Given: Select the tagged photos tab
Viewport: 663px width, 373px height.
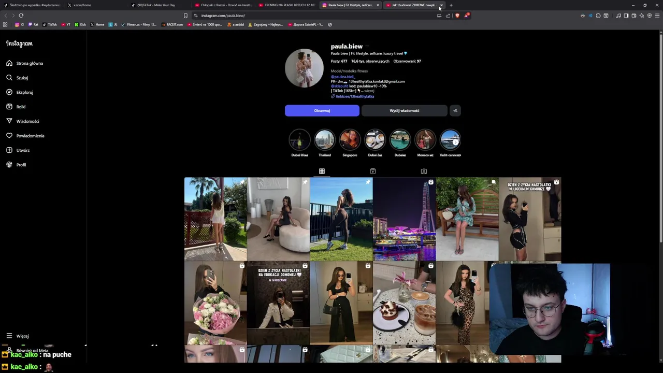Looking at the screenshot, I should [x=424, y=171].
